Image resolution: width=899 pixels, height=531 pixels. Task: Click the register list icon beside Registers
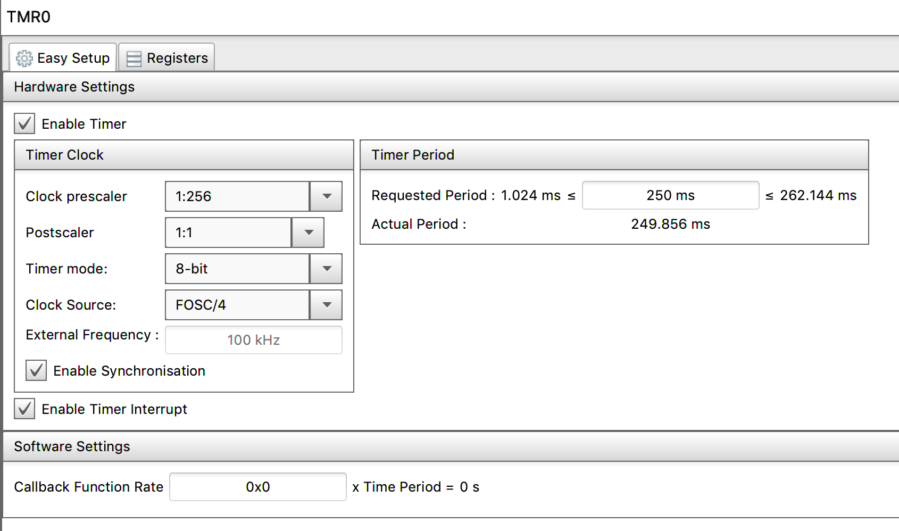[134, 59]
